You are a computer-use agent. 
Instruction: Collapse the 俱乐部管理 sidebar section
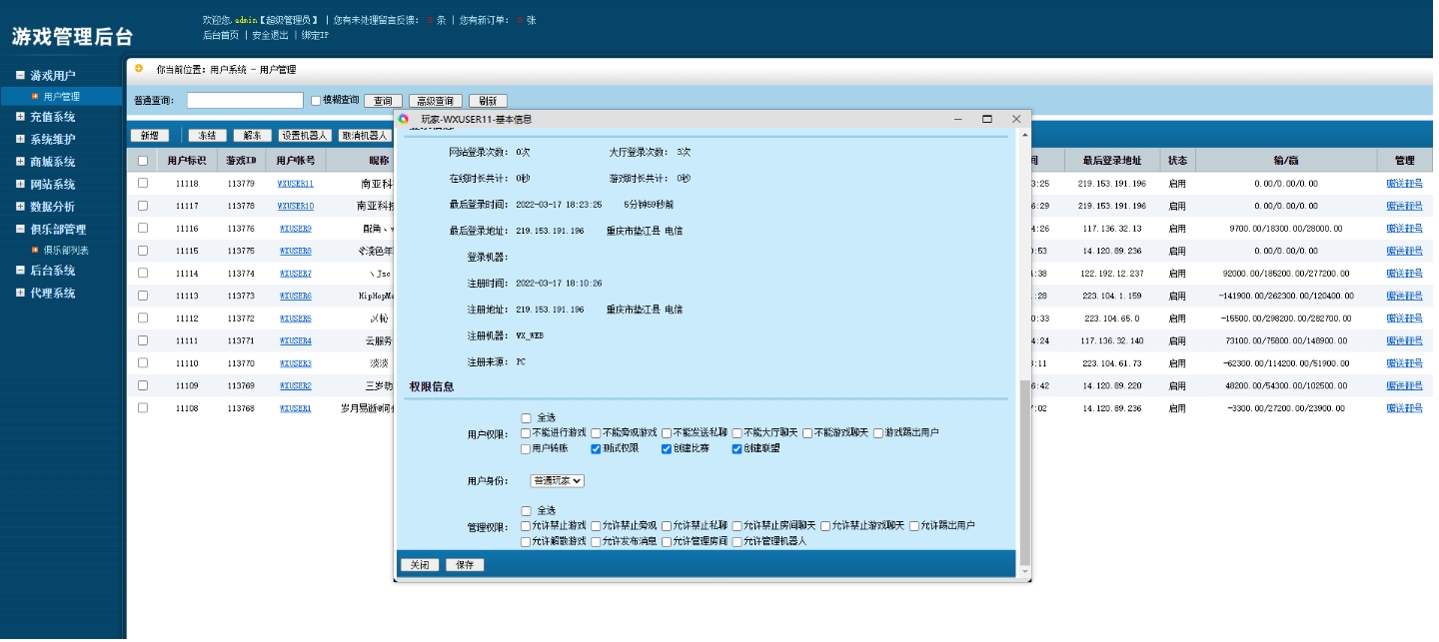tap(20, 229)
